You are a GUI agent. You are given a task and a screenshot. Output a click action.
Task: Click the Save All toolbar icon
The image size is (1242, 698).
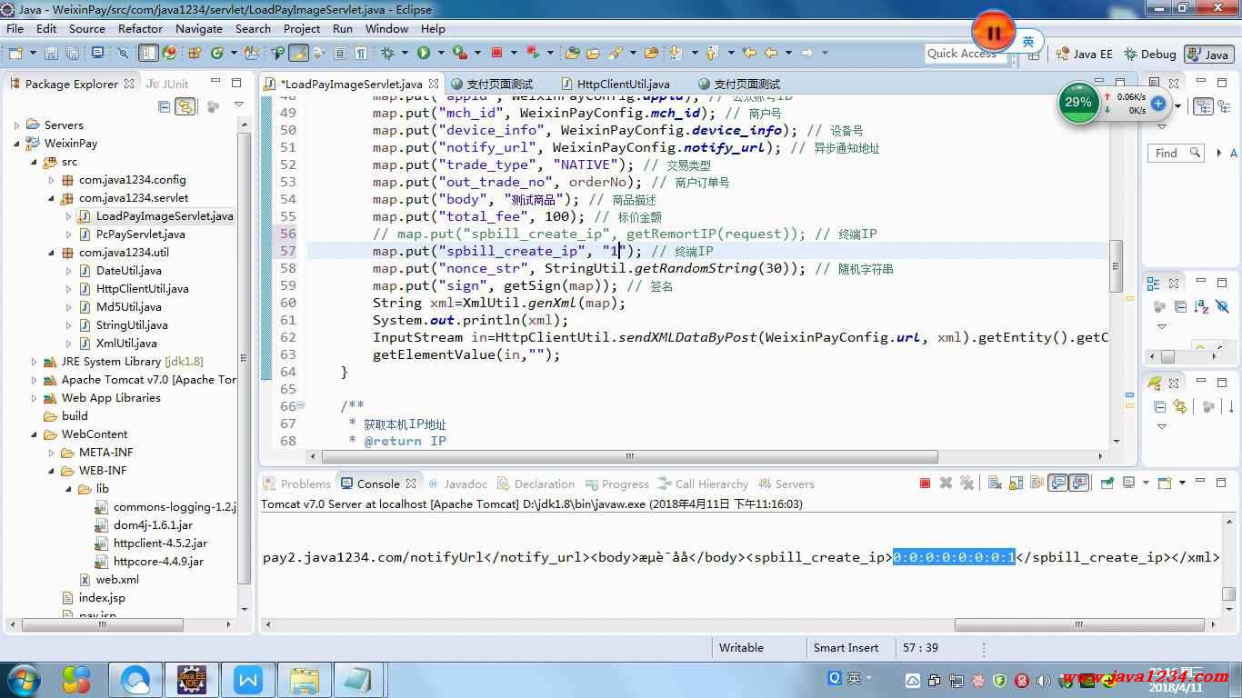click(x=72, y=54)
